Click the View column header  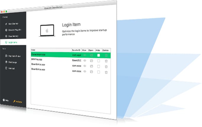85,50
